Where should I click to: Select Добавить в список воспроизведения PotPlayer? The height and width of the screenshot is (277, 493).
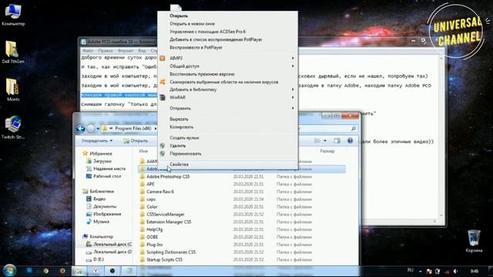click(x=228, y=39)
